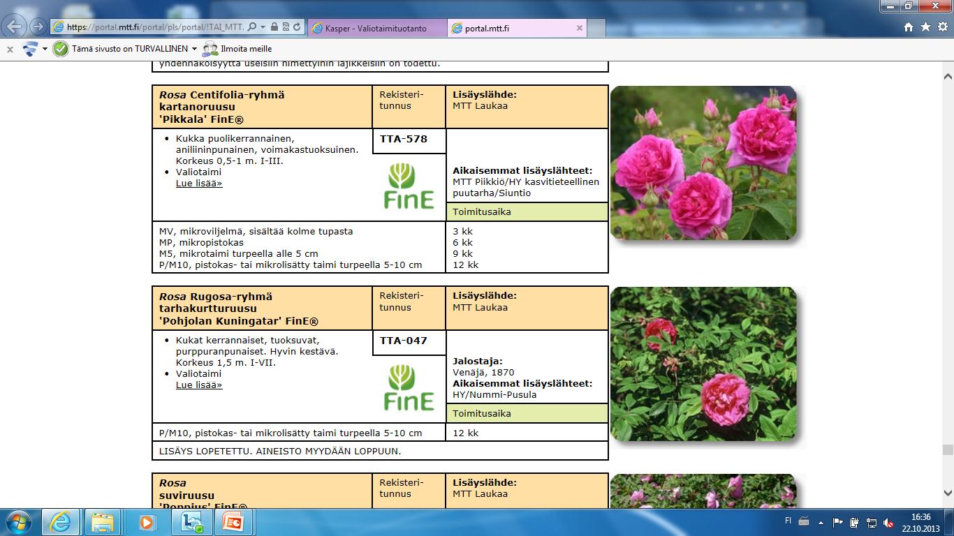Viewport: 954px width, 536px height.
Task: Select registration code TTA-578
Action: tap(404, 139)
